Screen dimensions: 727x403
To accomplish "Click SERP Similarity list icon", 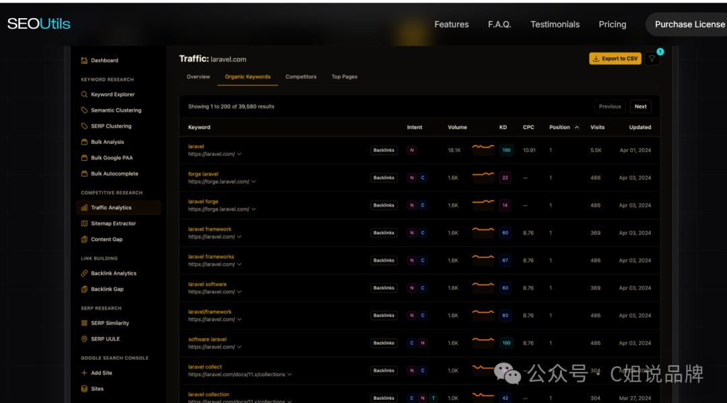I will pos(84,323).
